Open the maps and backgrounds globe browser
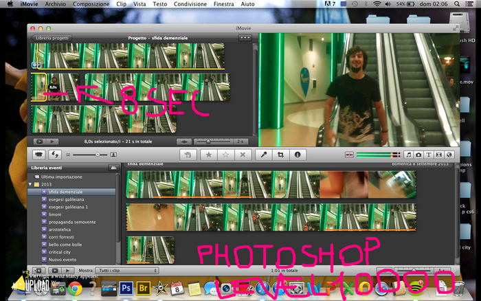This screenshot has width=481, height=301. click(x=449, y=155)
